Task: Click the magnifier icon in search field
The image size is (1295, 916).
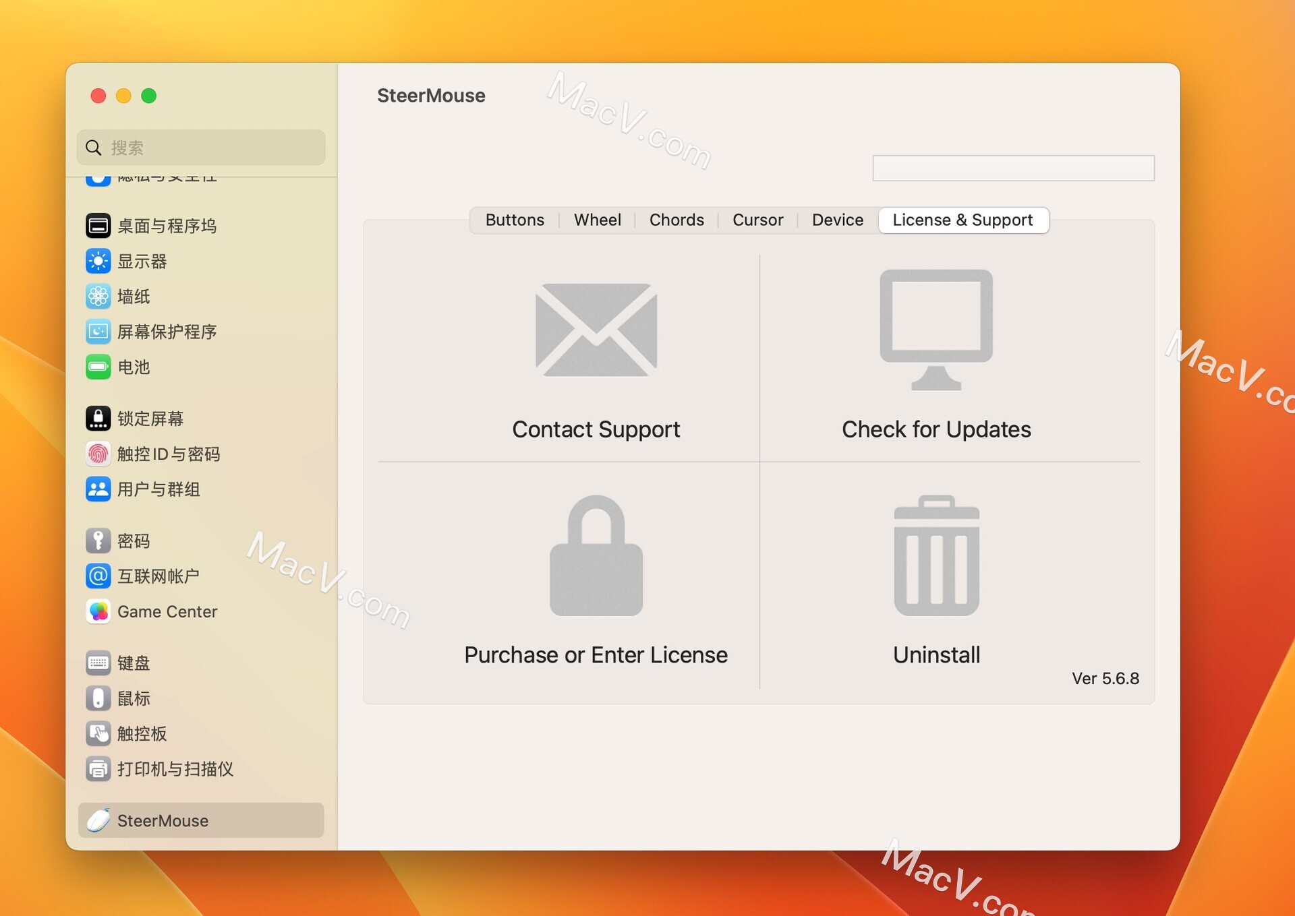Action: [x=94, y=148]
